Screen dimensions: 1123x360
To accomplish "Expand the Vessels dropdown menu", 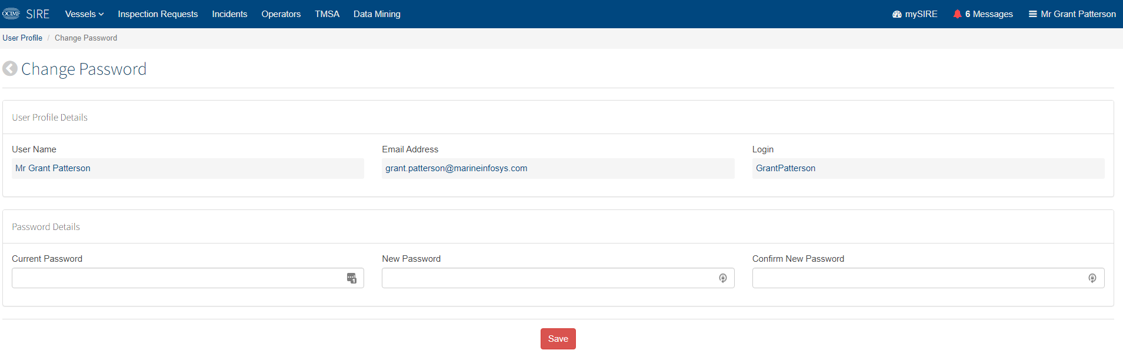I will click(x=84, y=14).
